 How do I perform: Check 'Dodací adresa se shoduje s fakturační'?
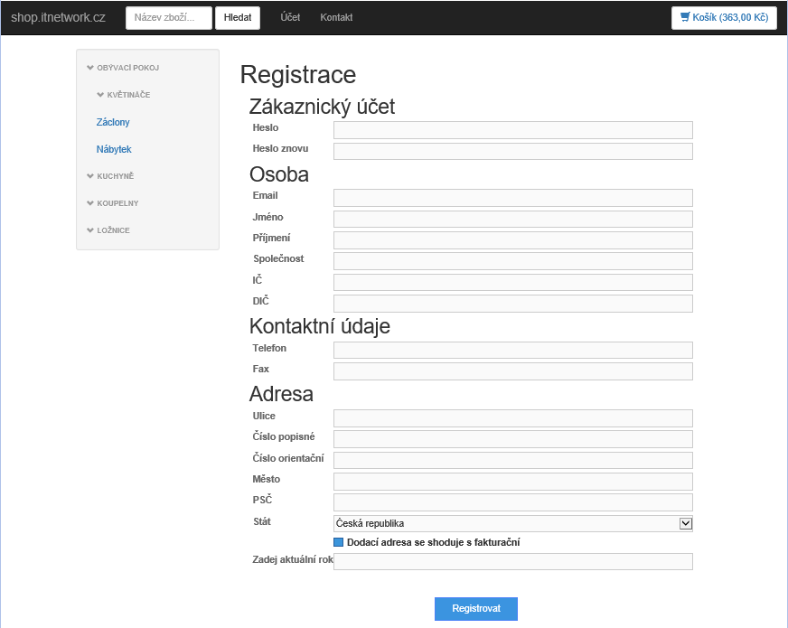click(x=339, y=541)
